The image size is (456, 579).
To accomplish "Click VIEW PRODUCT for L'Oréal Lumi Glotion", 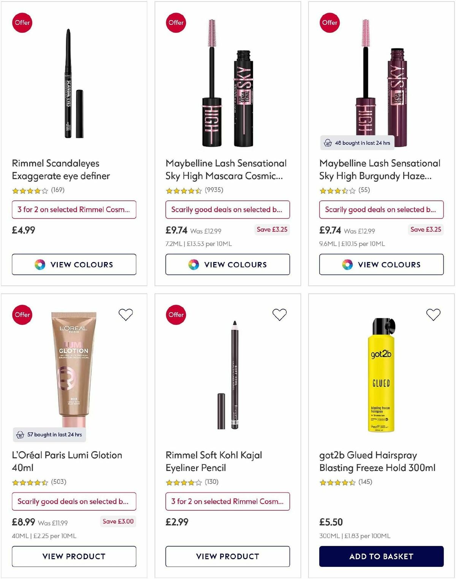I will (74, 556).
